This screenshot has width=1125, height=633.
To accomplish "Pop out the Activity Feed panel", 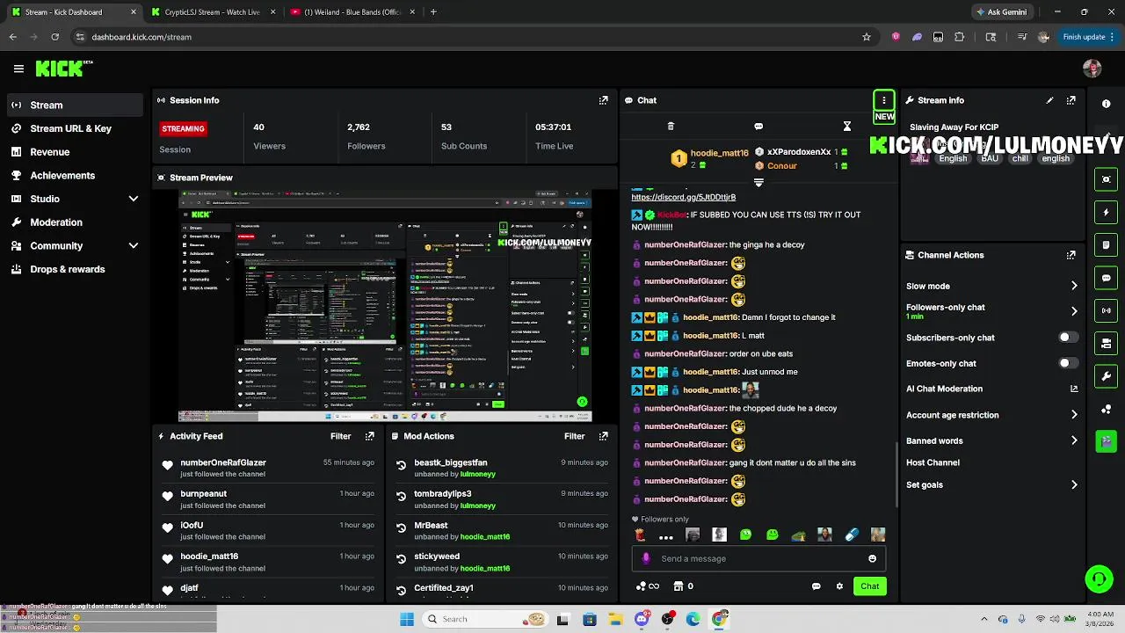I will click(369, 436).
